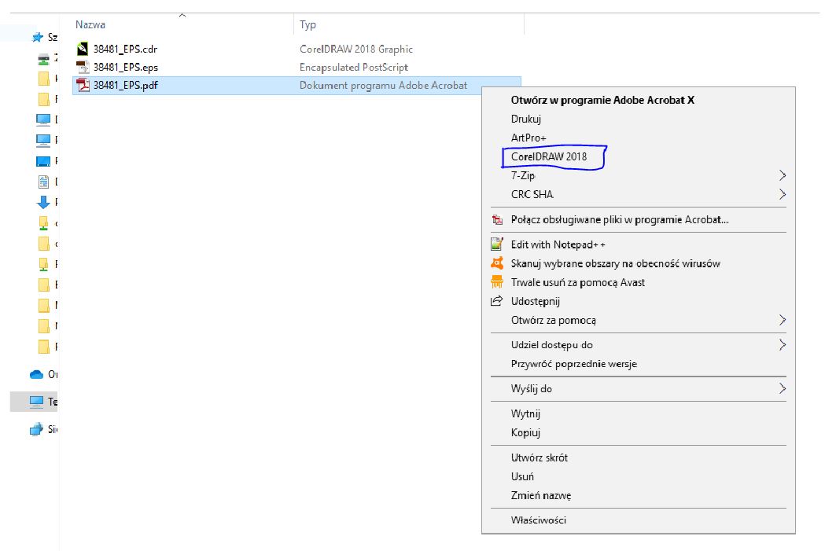Click the 38481_EPS.eps file icon
Screen dimensions: 836x551
pos(83,68)
